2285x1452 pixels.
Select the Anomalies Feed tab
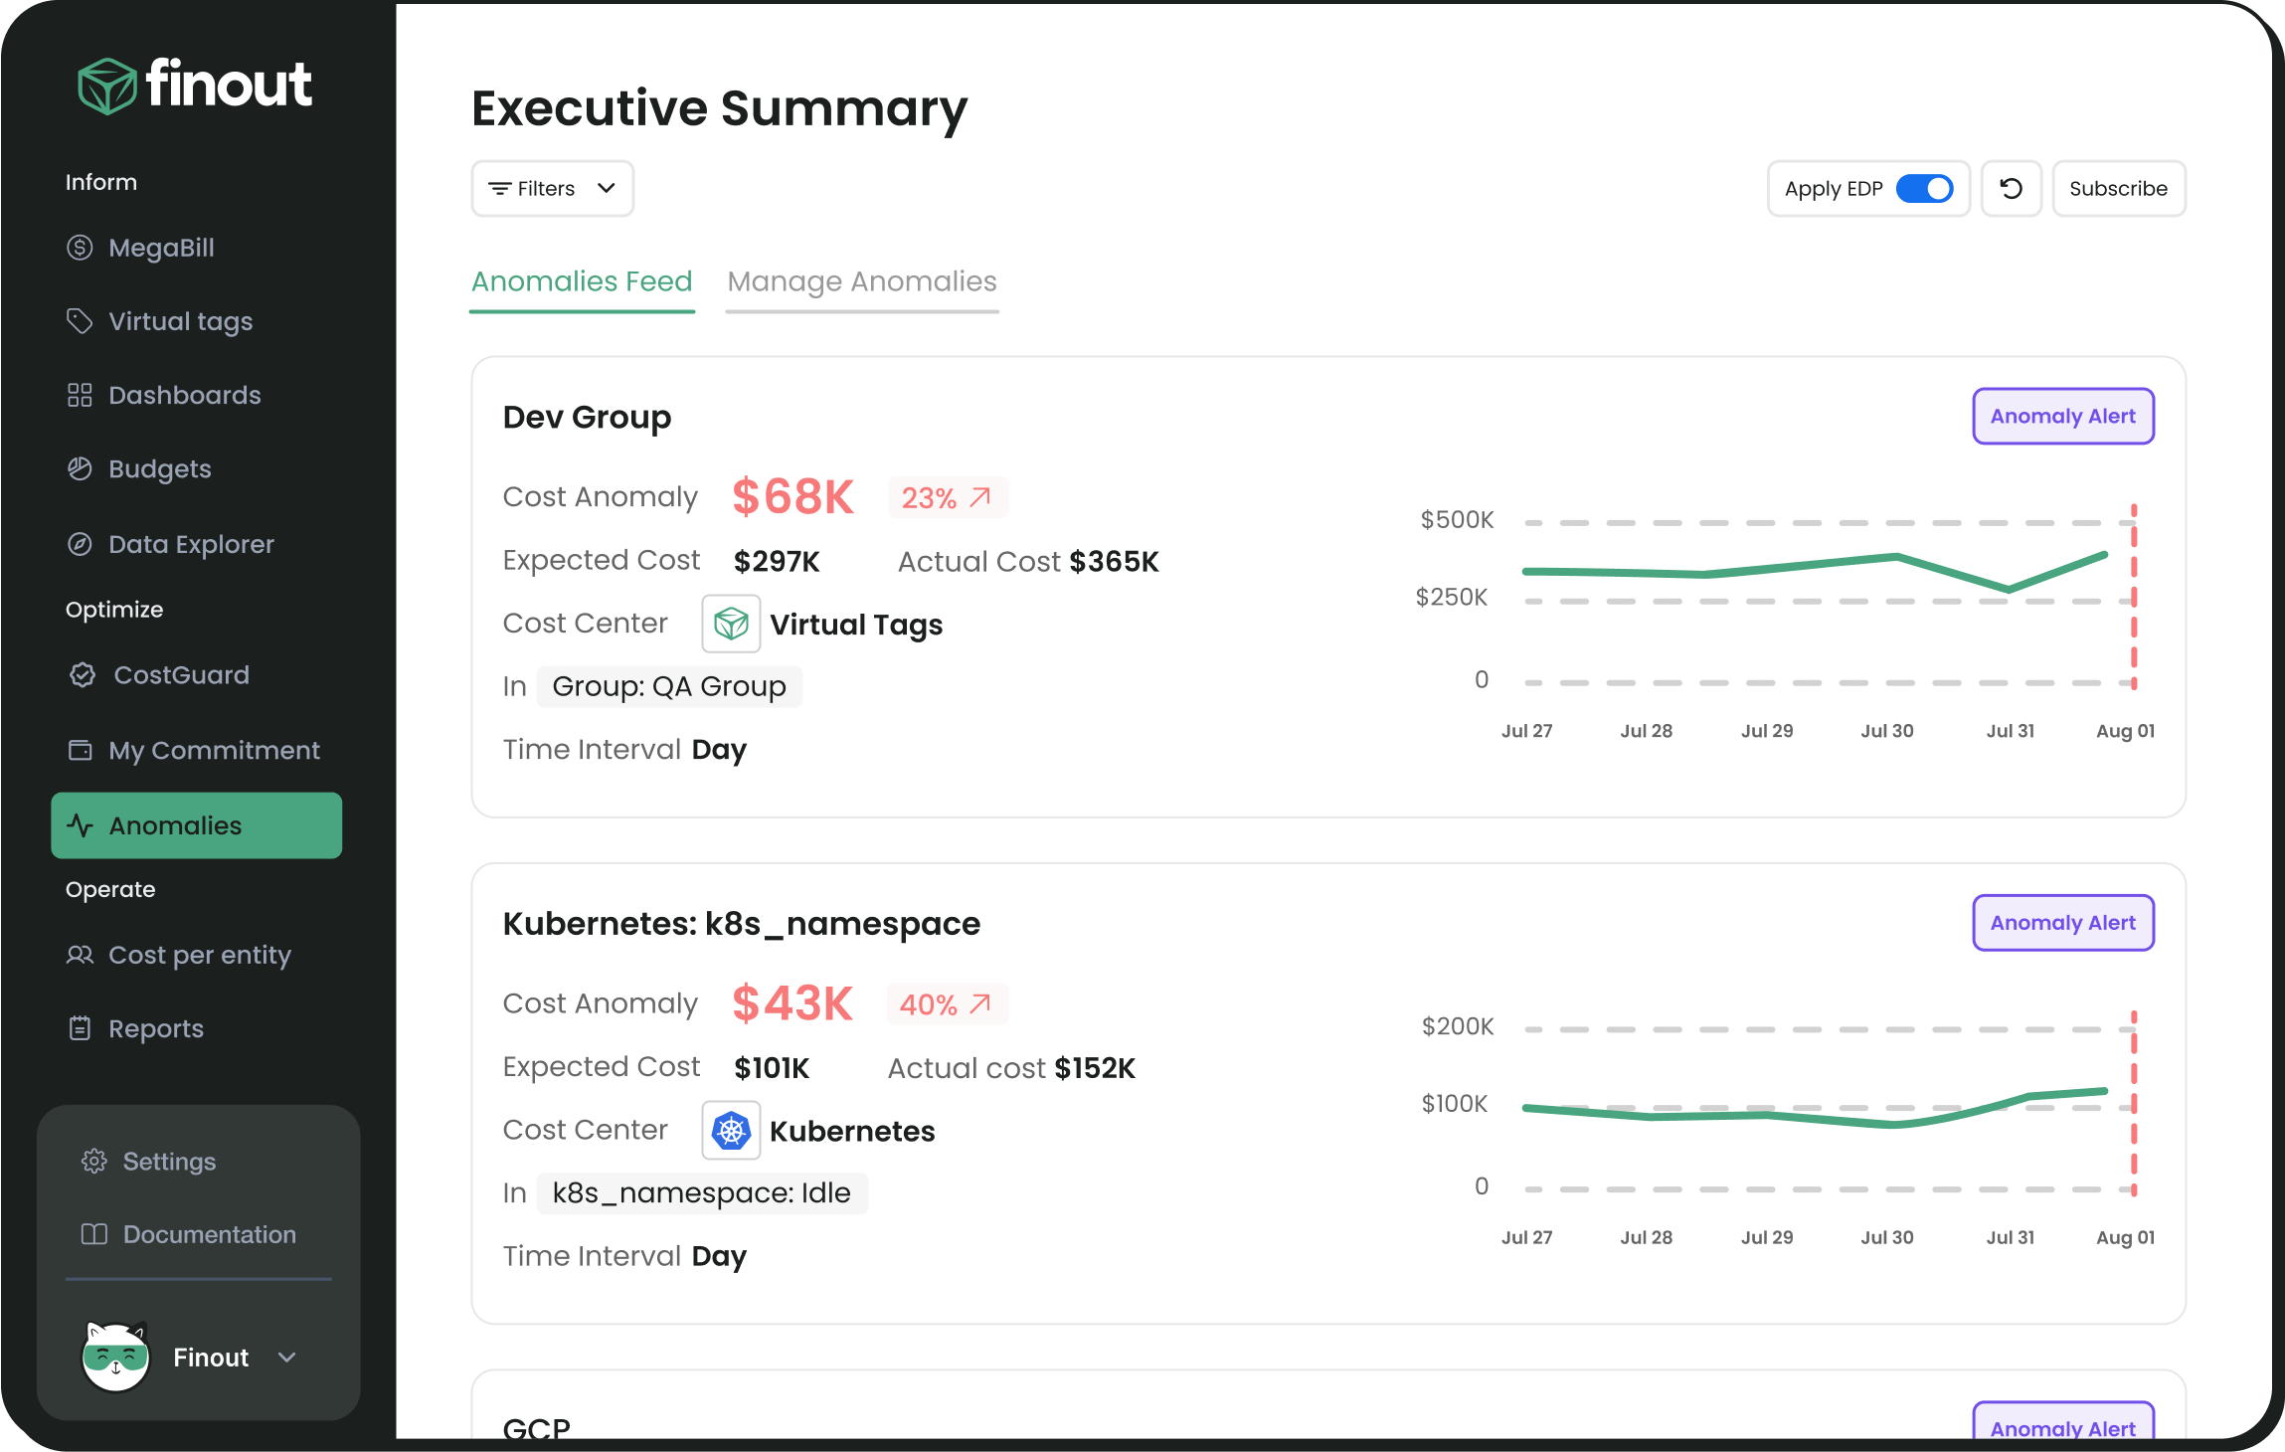point(582,281)
